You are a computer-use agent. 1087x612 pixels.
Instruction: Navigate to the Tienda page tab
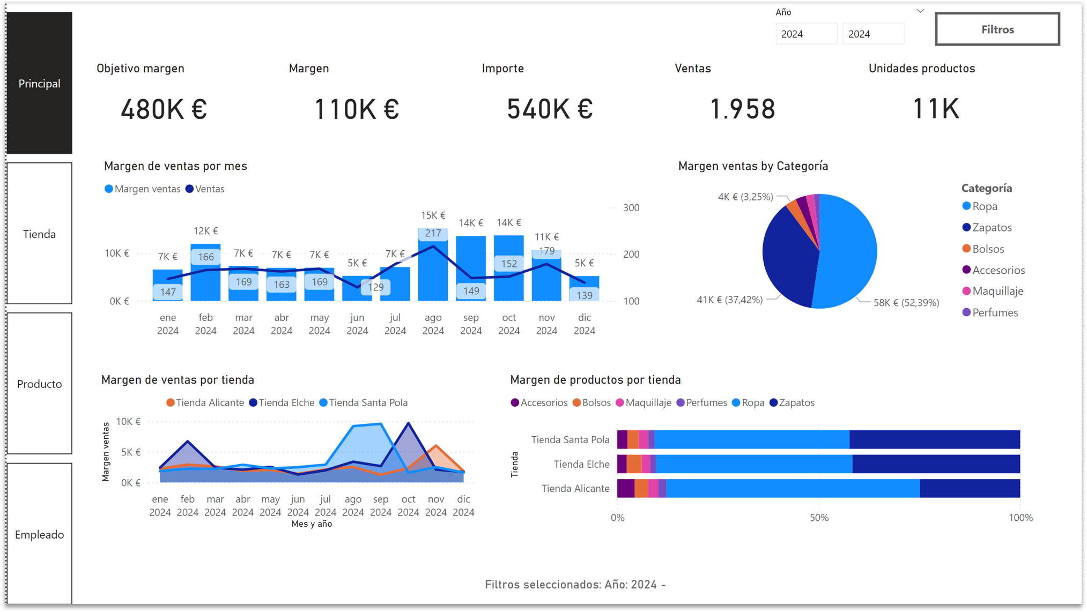coord(39,234)
